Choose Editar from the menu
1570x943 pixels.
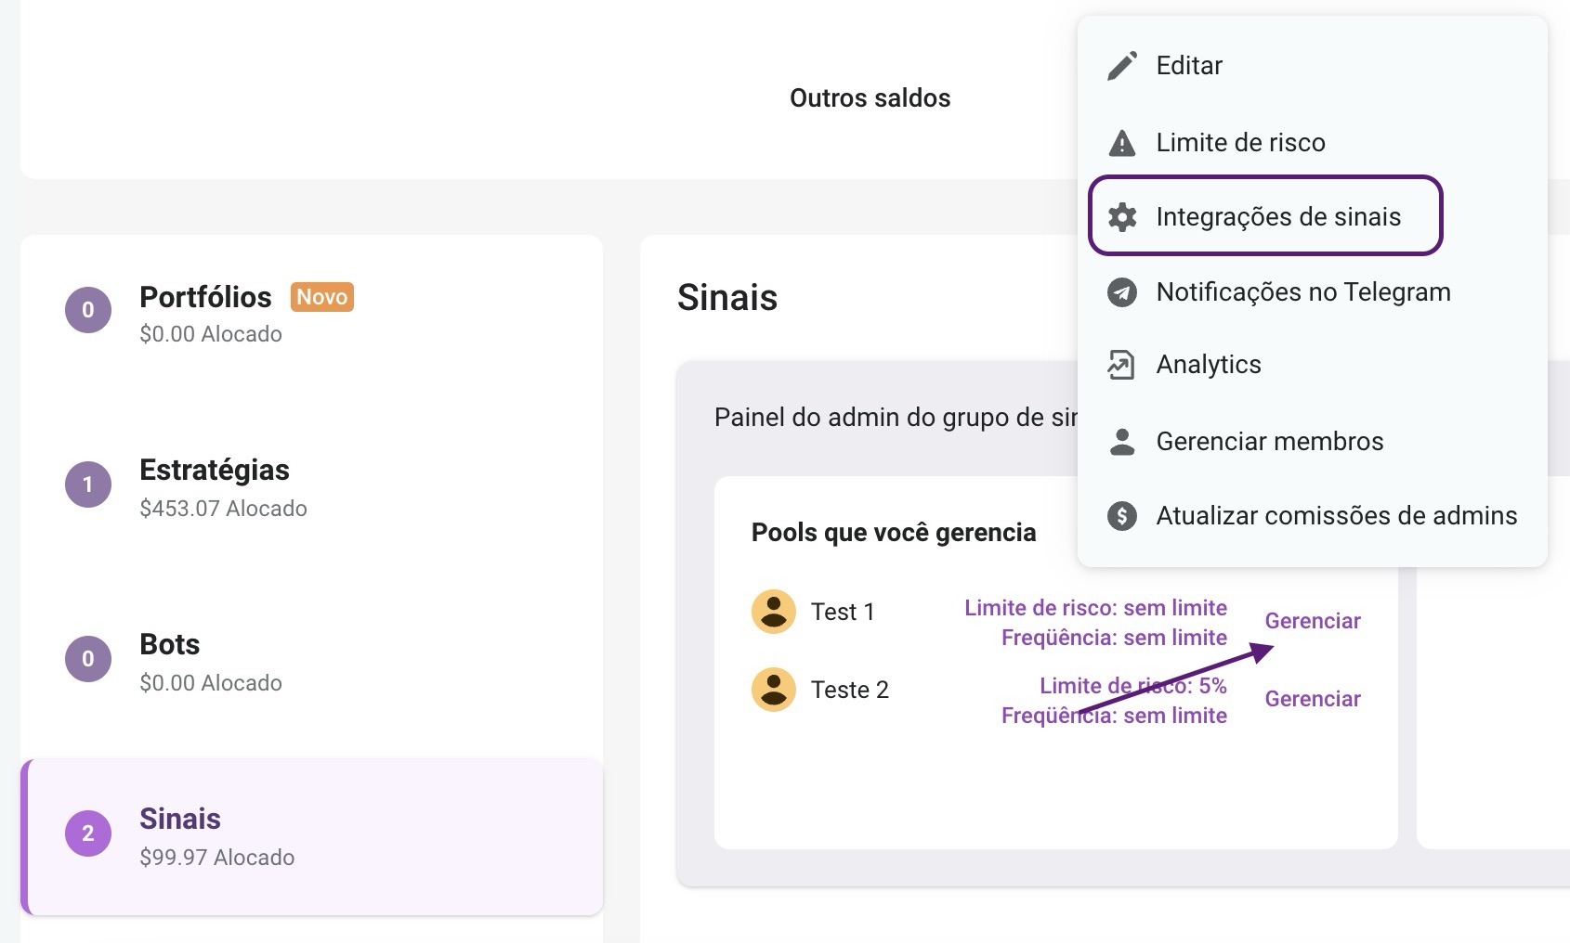(x=1312, y=66)
